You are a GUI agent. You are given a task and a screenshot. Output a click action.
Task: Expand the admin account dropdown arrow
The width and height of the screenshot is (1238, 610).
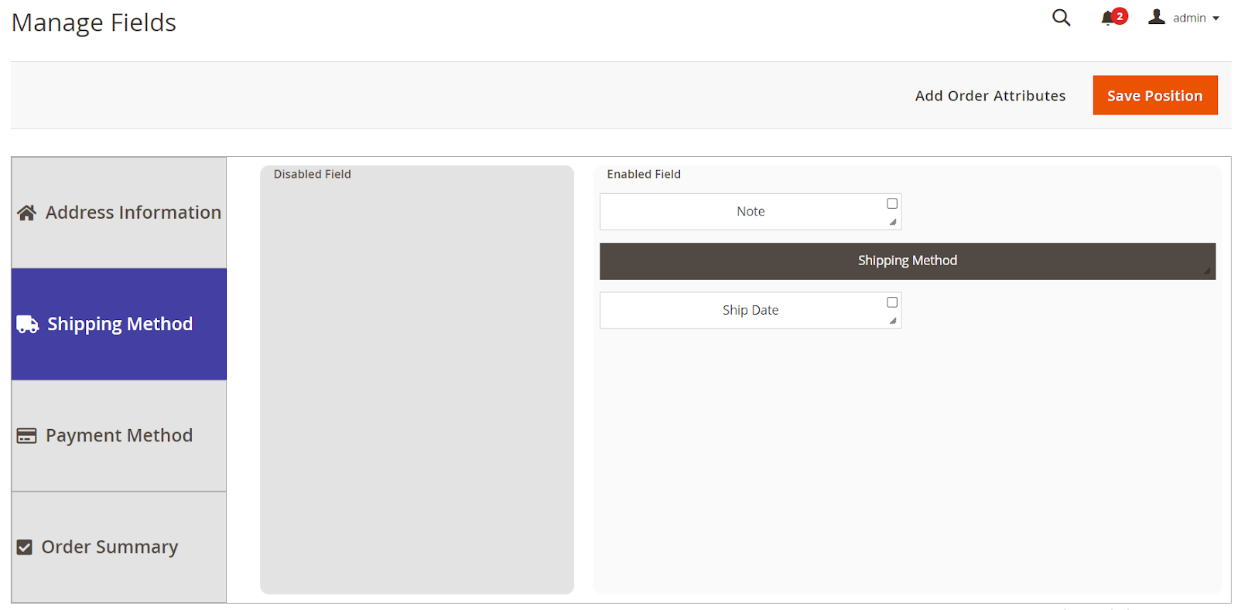point(1216,19)
